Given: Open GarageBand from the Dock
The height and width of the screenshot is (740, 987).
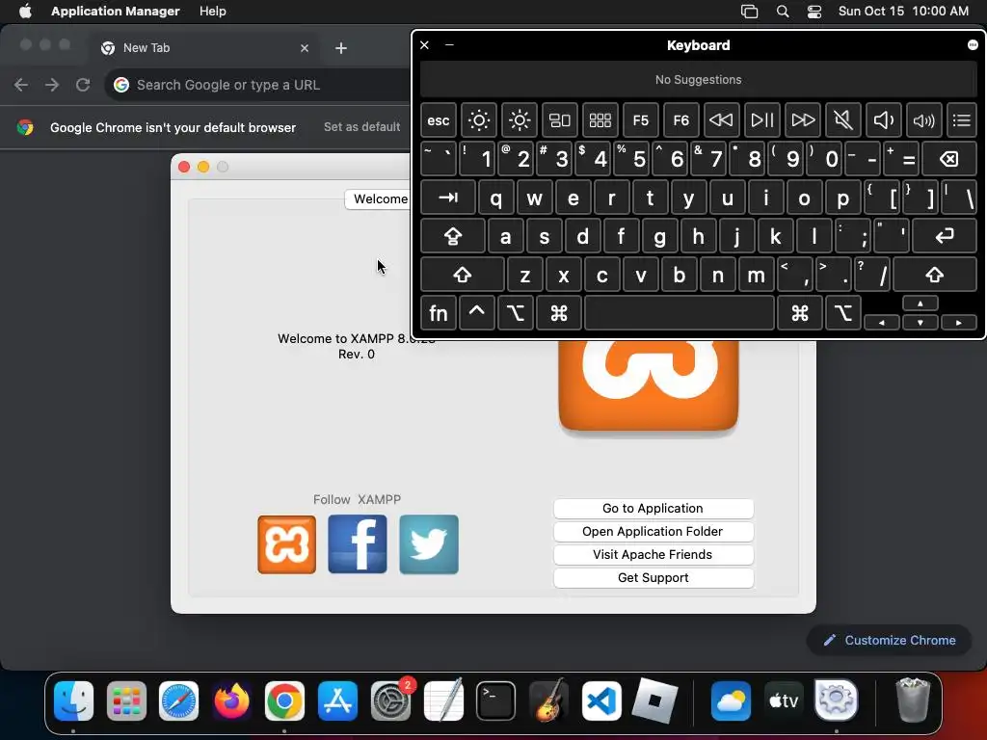Looking at the screenshot, I should click(x=548, y=701).
